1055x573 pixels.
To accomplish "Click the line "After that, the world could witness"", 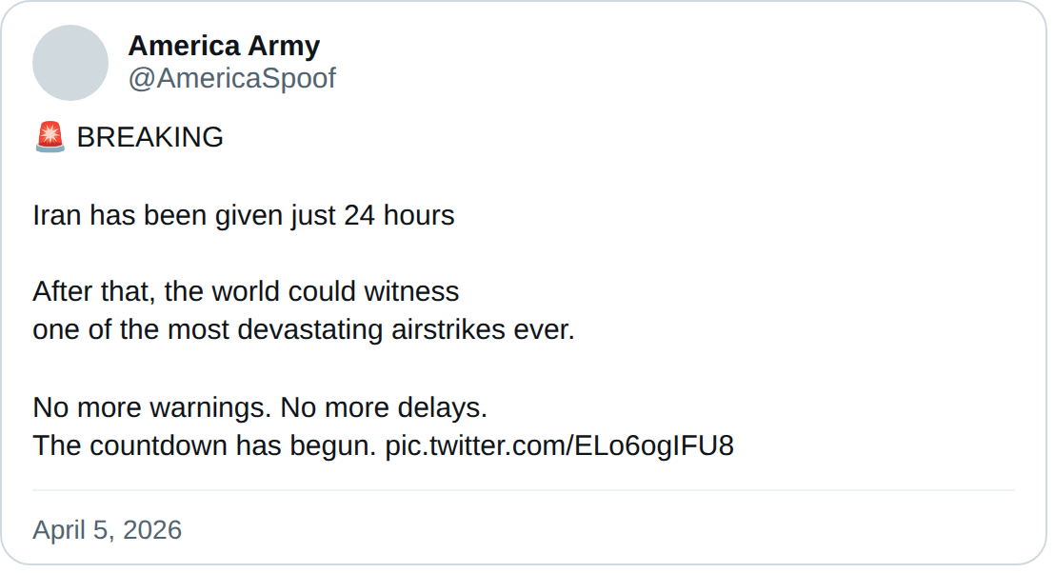I will coord(246,291).
